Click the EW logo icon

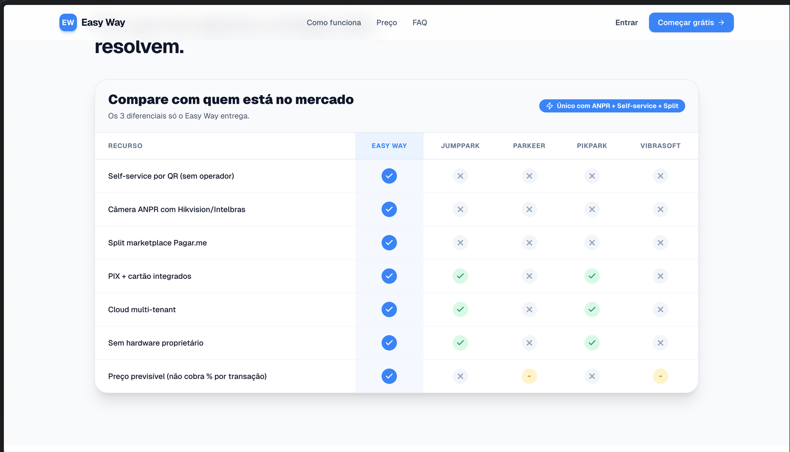(x=68, y=23)
